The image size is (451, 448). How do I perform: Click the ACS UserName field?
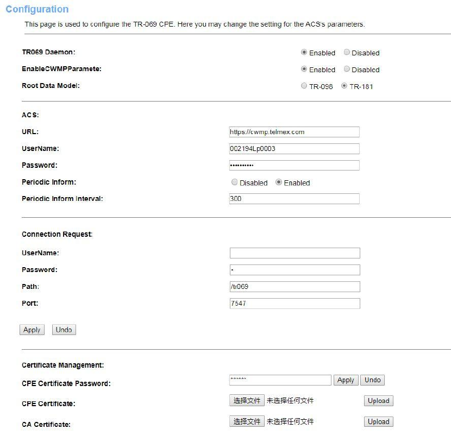tap(295, 149)
